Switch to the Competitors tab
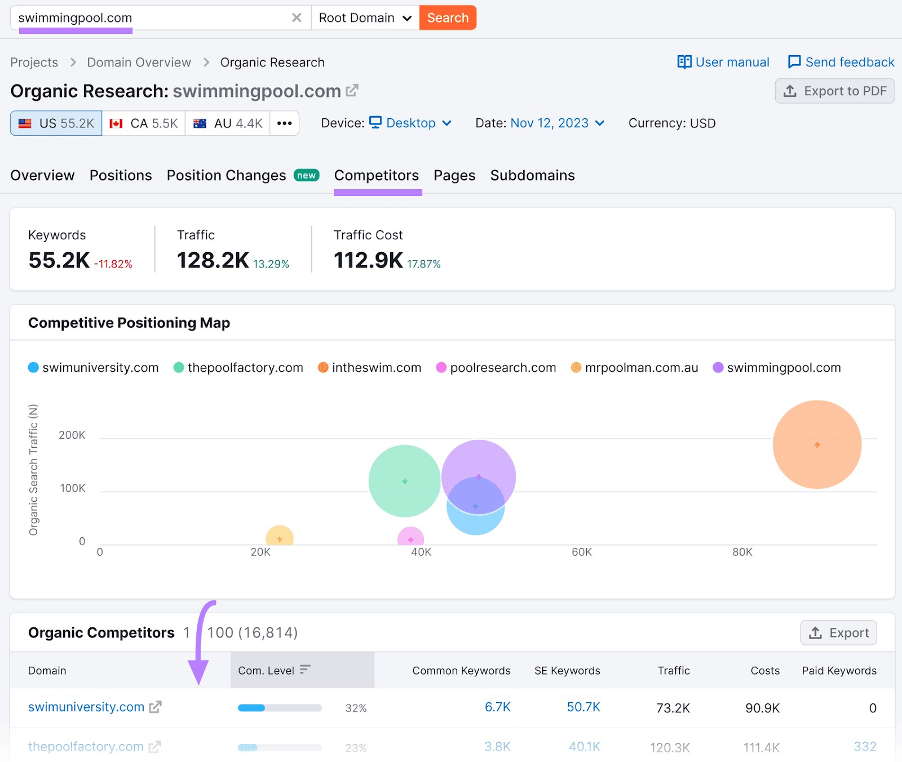Screen dimensions: 902x762 [377, 176]
